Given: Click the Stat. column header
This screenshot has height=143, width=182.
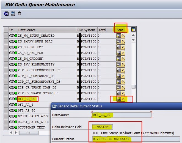Looking at the screenshot, I should (121, 30).
